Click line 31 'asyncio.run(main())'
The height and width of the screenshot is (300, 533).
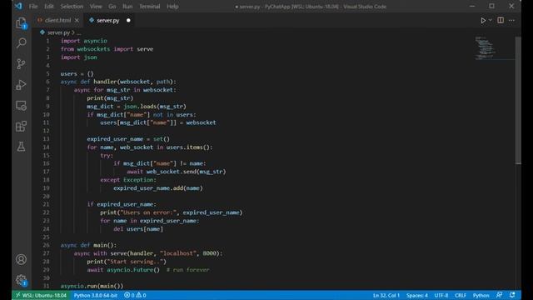pos(92,286)
